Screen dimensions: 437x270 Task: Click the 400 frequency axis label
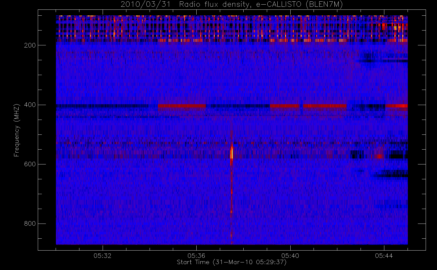[30, 105]
